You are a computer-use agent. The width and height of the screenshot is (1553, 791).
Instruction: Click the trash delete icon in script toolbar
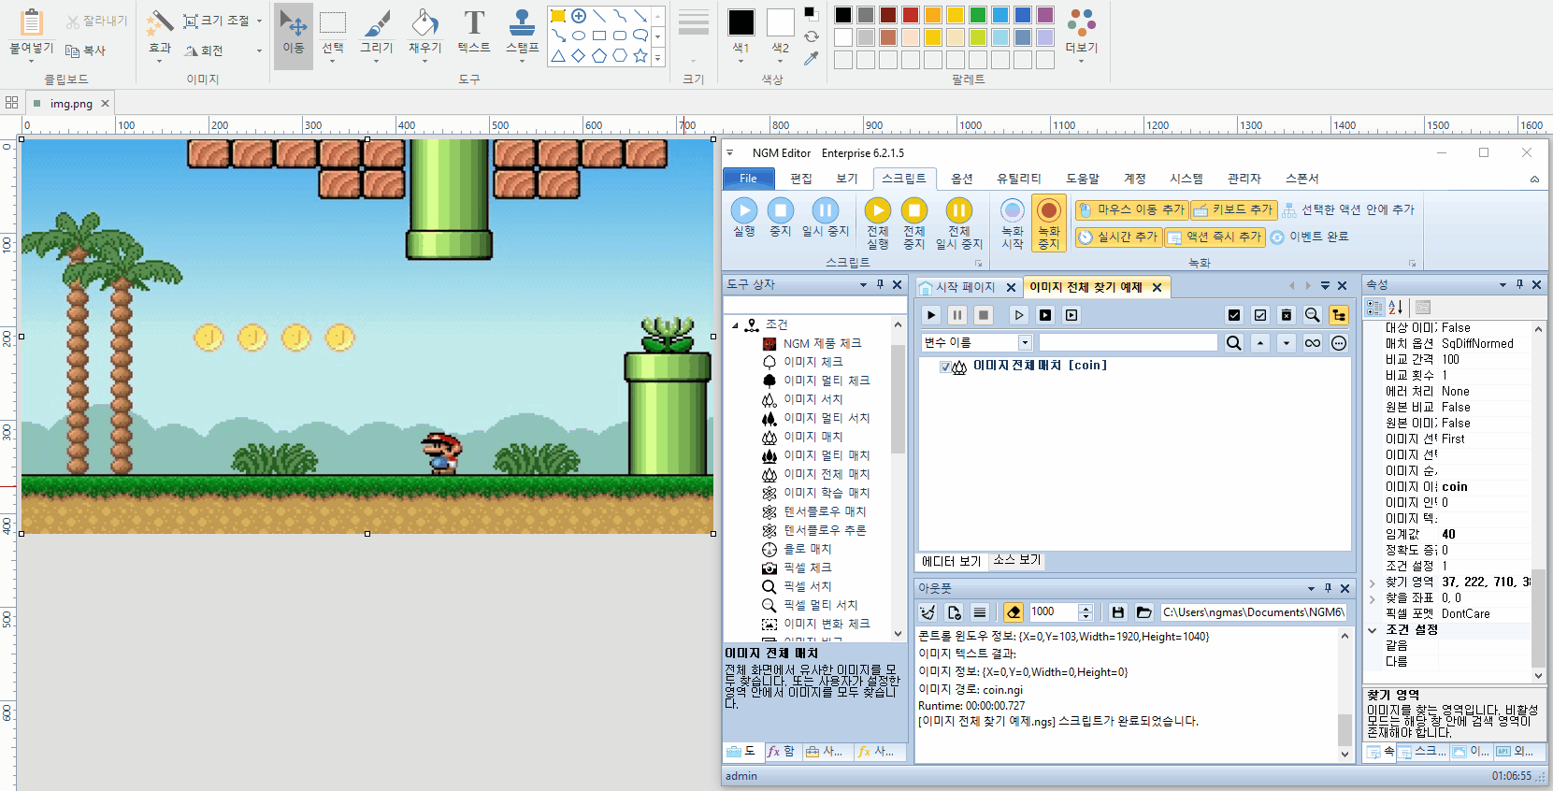tap(1287, 315)
